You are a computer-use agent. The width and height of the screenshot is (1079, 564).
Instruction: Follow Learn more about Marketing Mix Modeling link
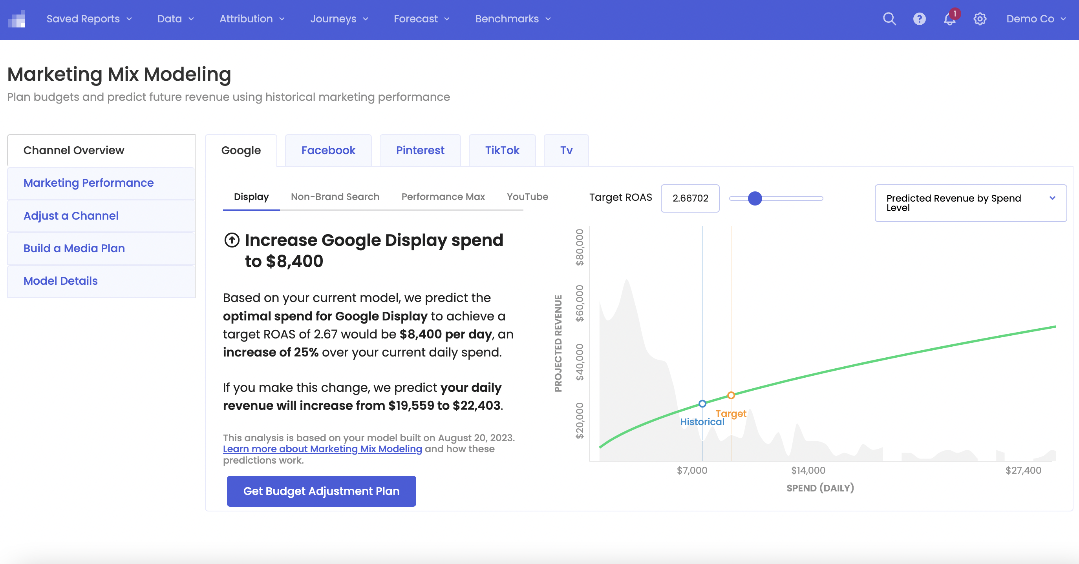click(322, 449)
